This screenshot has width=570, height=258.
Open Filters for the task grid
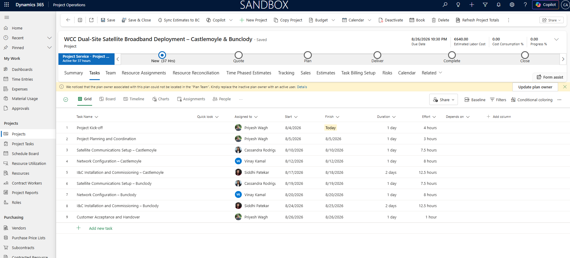point(498,100)
